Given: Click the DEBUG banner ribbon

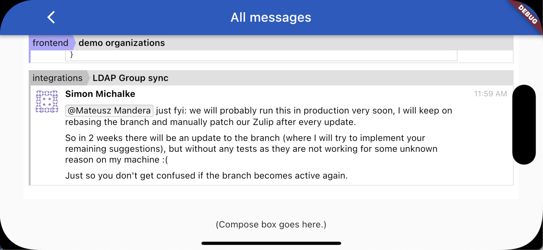Looking at the screenshot, I should 527,14.
